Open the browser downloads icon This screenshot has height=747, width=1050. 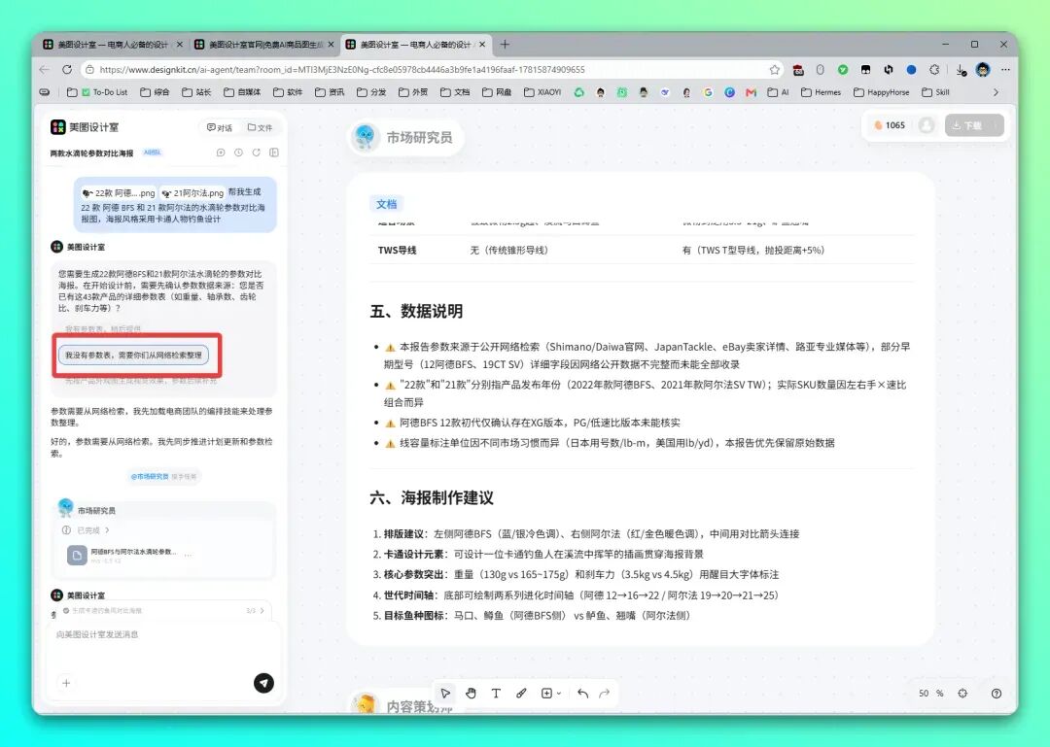(961, 70)
